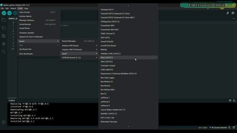This screenshot has height=133, width=237.
Task: Open the Sketch menu
Action: click(13, 8)
